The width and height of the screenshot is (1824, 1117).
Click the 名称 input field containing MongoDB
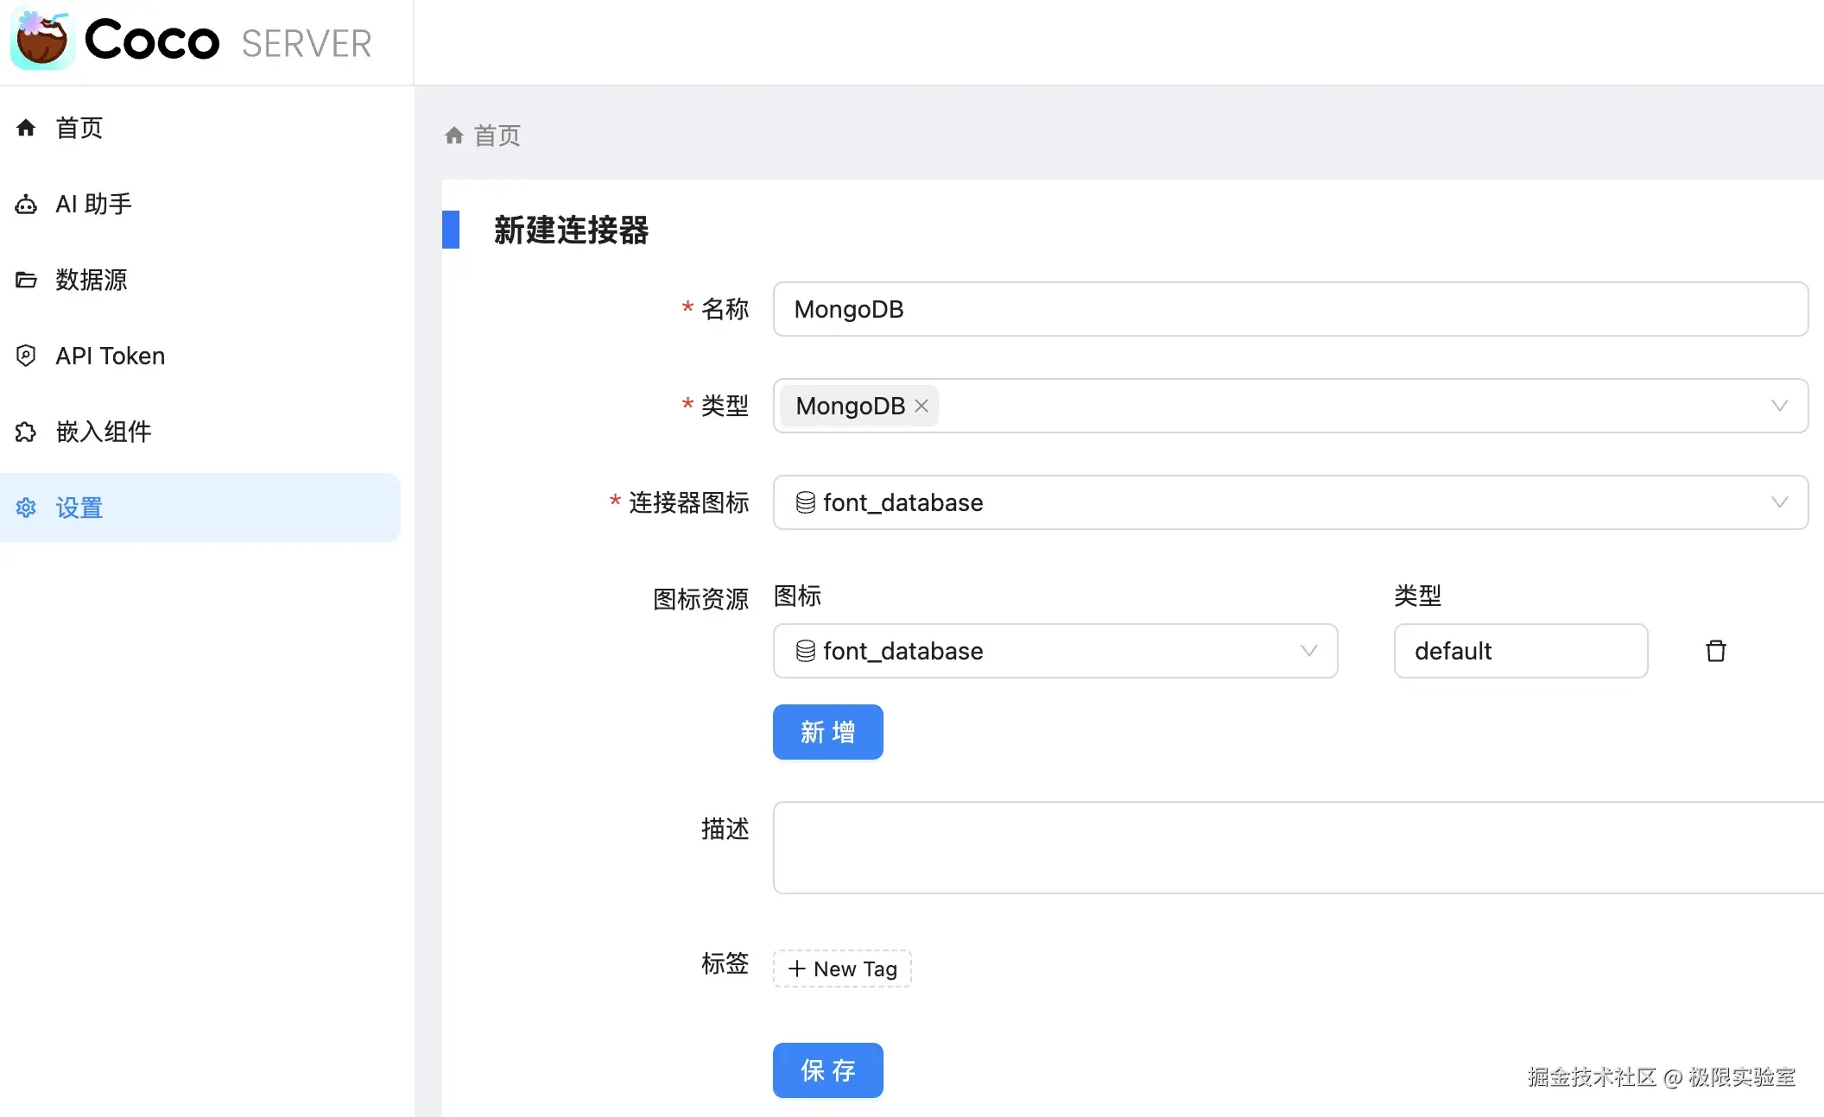click(1290, 309)
